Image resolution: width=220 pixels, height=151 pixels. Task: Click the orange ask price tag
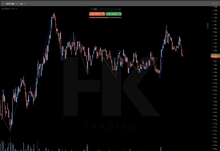(215, 56)
